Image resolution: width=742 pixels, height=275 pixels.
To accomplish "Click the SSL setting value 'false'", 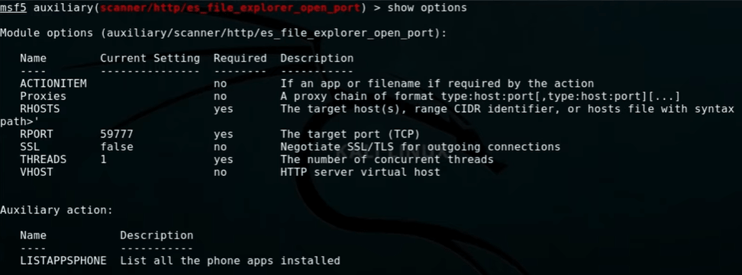I will tap(117, 147).
